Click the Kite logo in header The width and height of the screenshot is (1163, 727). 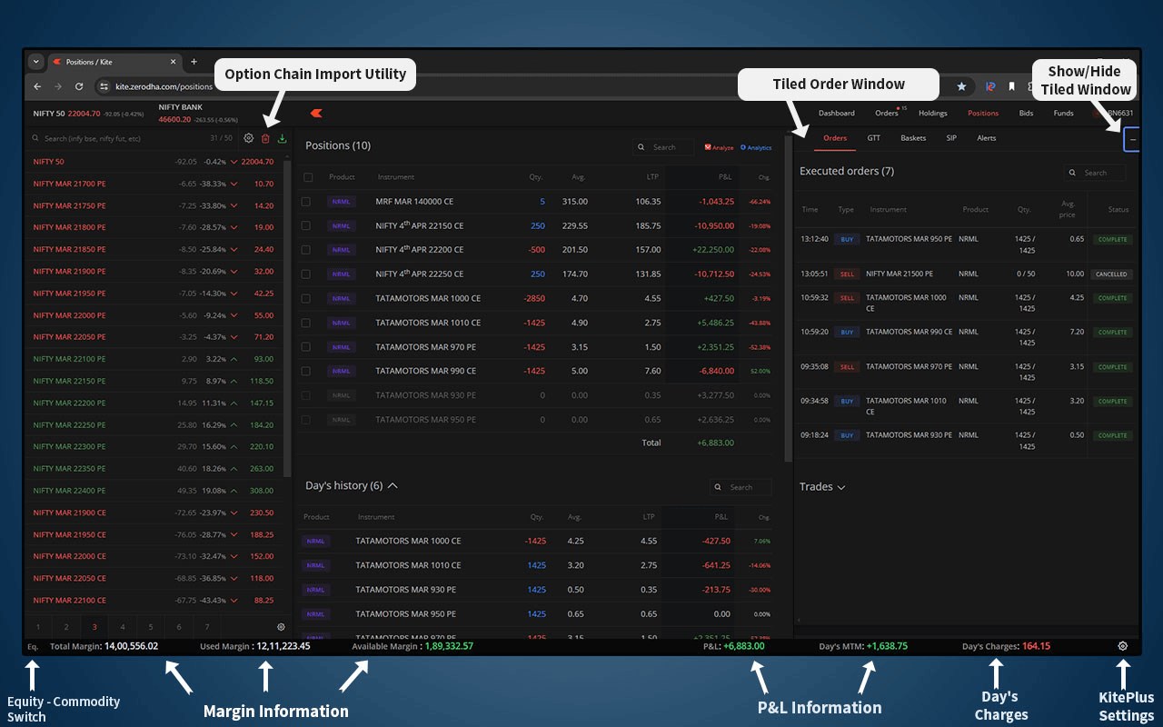click(x=316, y=113)
